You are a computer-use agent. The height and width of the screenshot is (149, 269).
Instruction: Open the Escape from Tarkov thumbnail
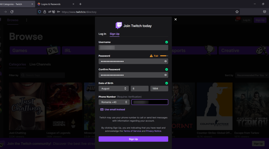point(252,106)
